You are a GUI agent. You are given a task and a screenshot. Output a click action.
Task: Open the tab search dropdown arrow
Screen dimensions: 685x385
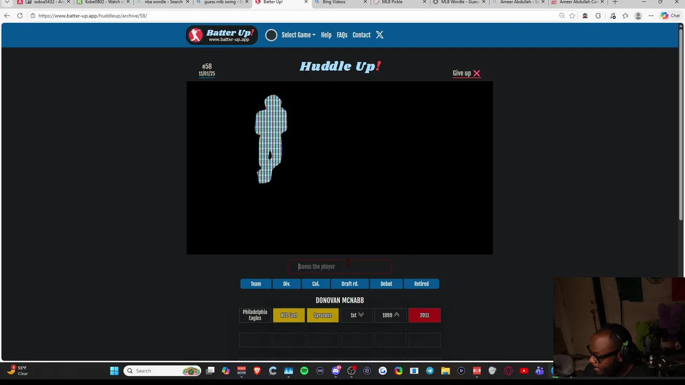coord(7,2)
